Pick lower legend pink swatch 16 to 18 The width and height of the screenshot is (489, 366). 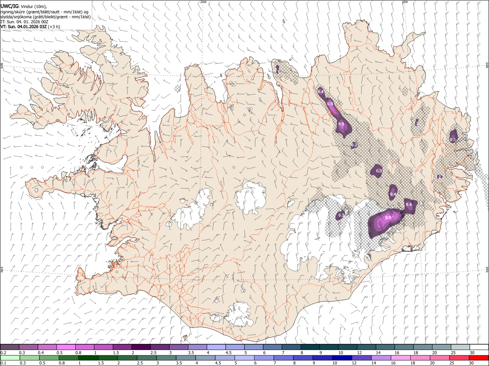point(400,358)
